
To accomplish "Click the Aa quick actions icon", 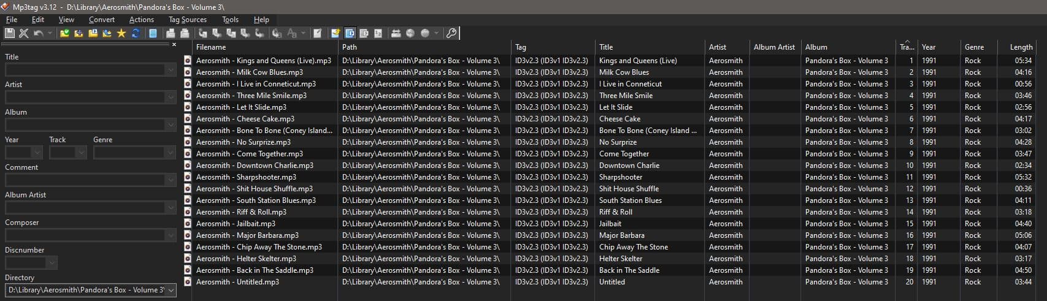I will pyautogui.click(x=292, y=33).
